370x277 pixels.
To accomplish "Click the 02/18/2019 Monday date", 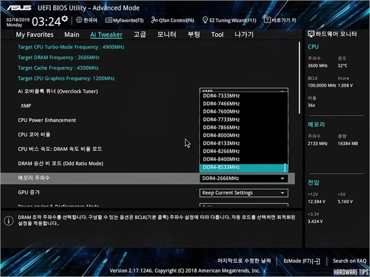I will [18, 22].
